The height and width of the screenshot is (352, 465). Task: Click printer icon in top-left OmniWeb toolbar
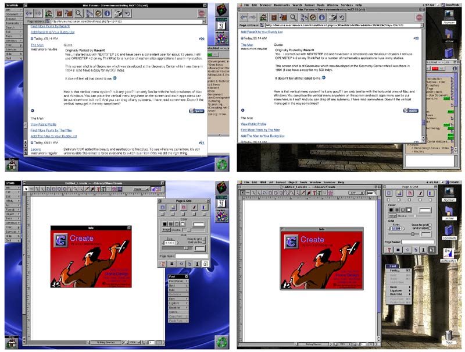coord(118,13)
